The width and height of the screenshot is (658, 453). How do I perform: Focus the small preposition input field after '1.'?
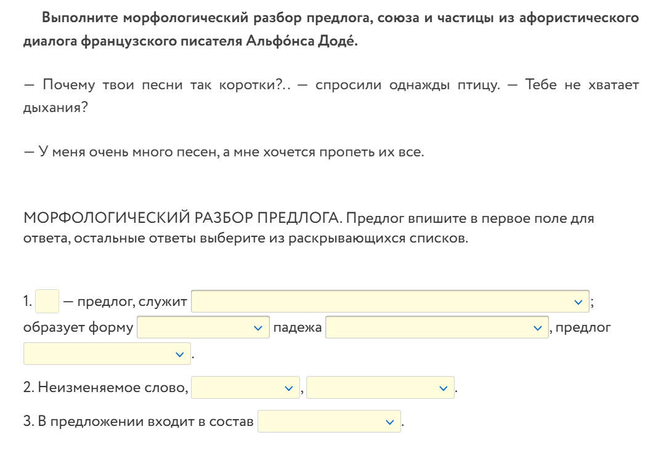coord(47,302)
